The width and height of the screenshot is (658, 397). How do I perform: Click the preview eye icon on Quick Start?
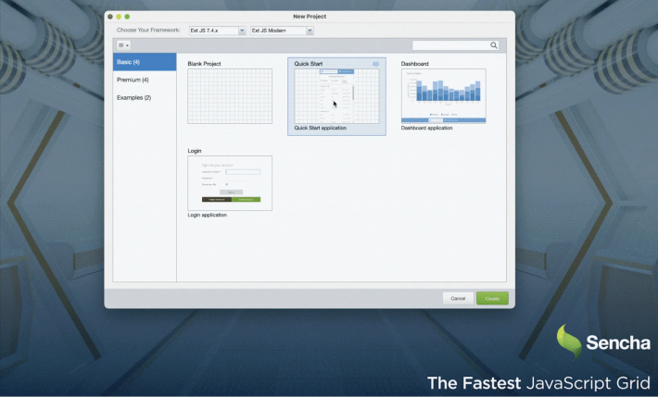pos(375,64)
